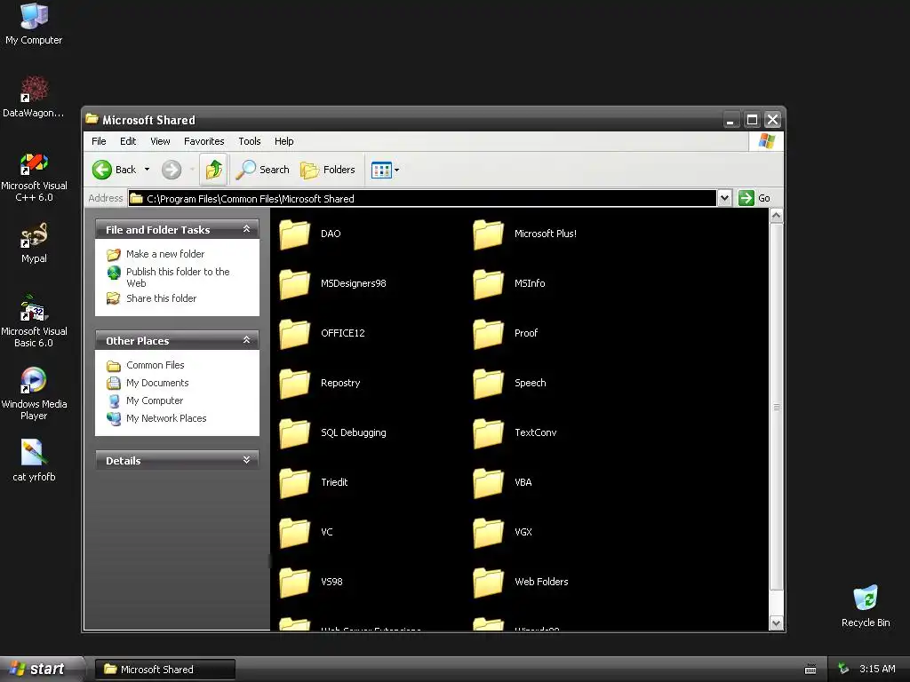Expand the address bar dropdown list
The height and width of the screenshot is (682, 910).
coord(723,198)
